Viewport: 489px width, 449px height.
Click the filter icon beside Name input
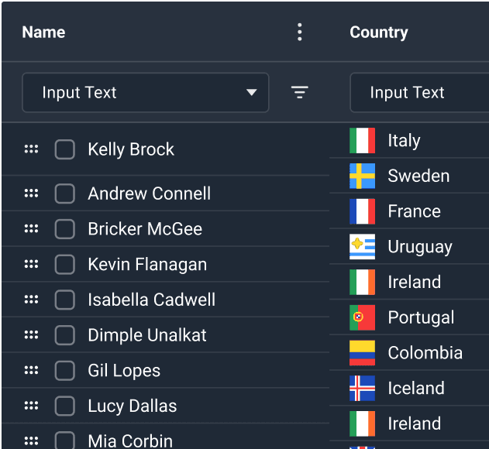[299, 92]
